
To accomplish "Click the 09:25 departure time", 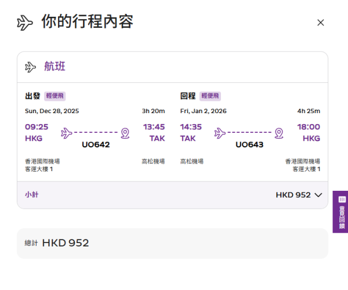I will click(x=37, y=127).
